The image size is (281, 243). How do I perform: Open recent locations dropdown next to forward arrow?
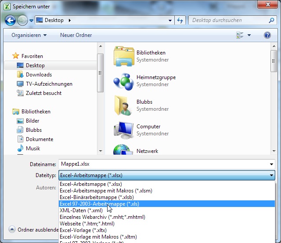point(31,21)
